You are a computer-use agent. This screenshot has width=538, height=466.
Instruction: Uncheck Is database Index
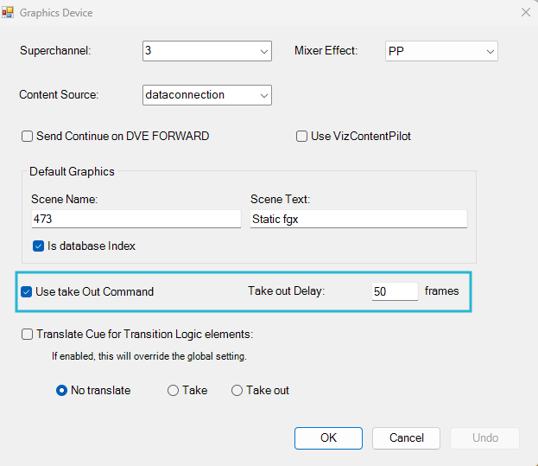(x=38, y=246)
